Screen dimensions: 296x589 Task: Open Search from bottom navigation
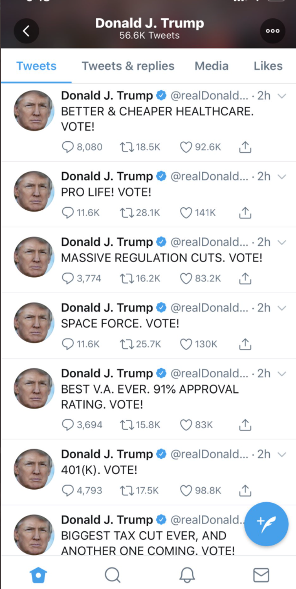pyautogui.click(x=113, y=575)
